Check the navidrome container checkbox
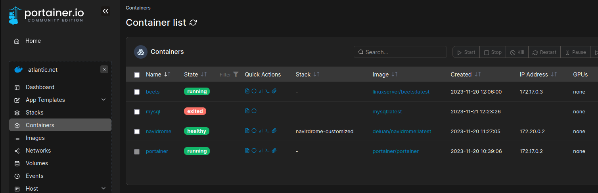 137,132
